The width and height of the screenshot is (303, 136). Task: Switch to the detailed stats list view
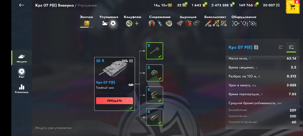tap(291, 47)
